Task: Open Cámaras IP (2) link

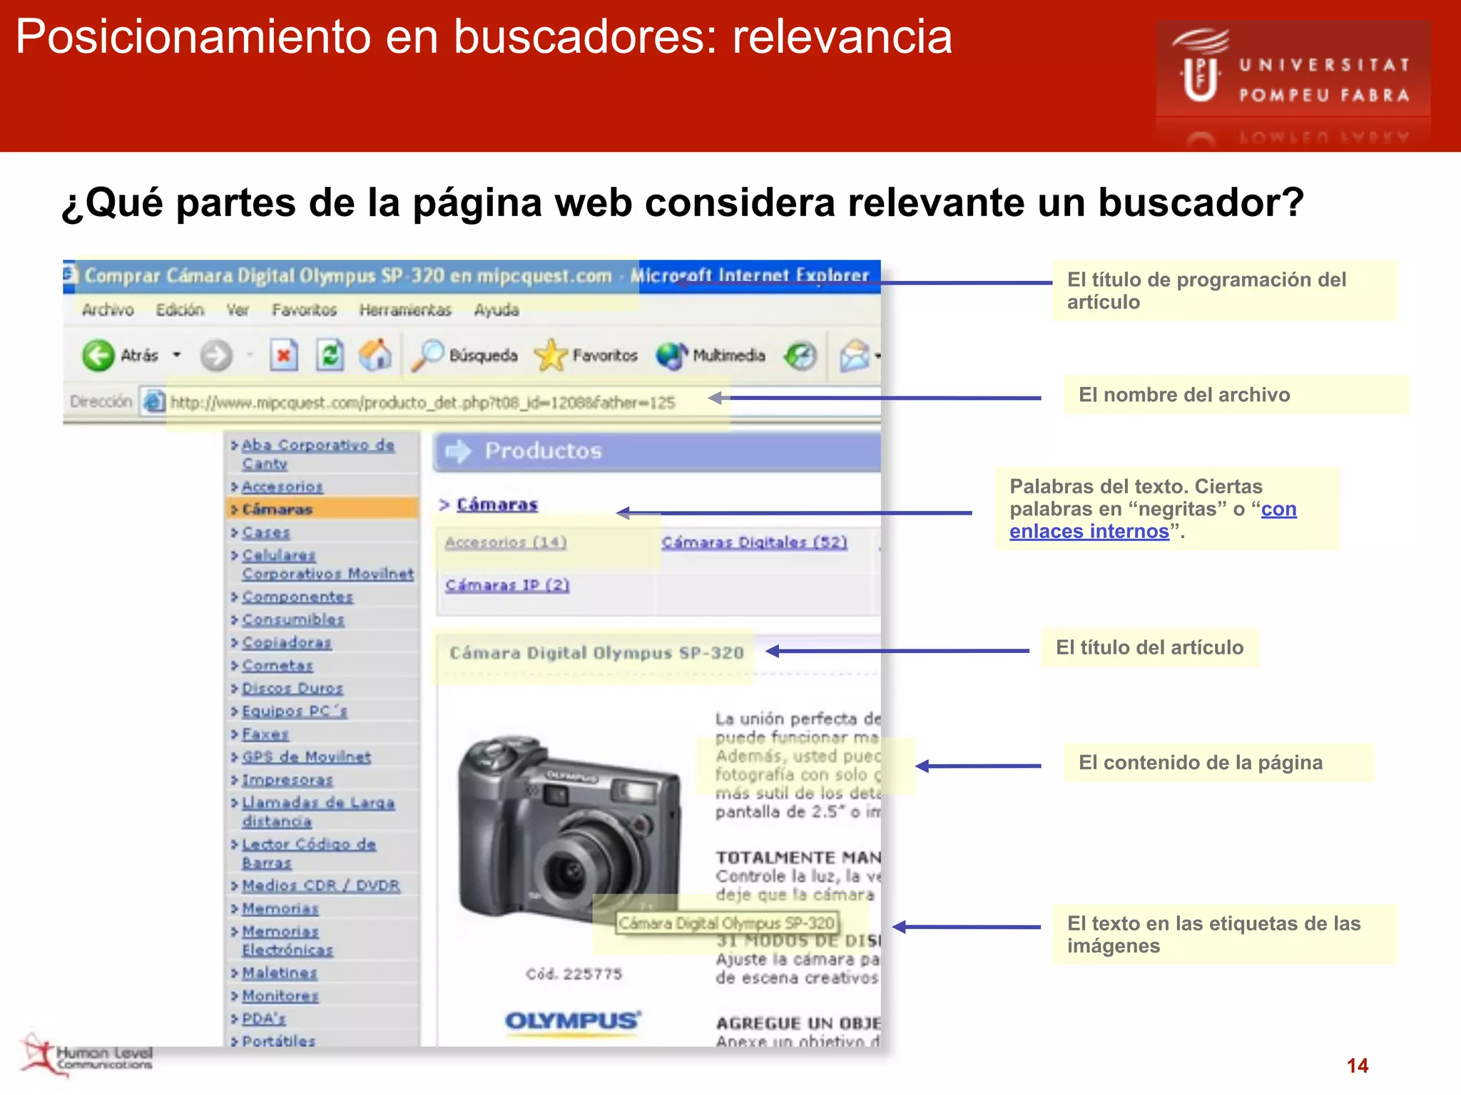Action: (507, 585)
